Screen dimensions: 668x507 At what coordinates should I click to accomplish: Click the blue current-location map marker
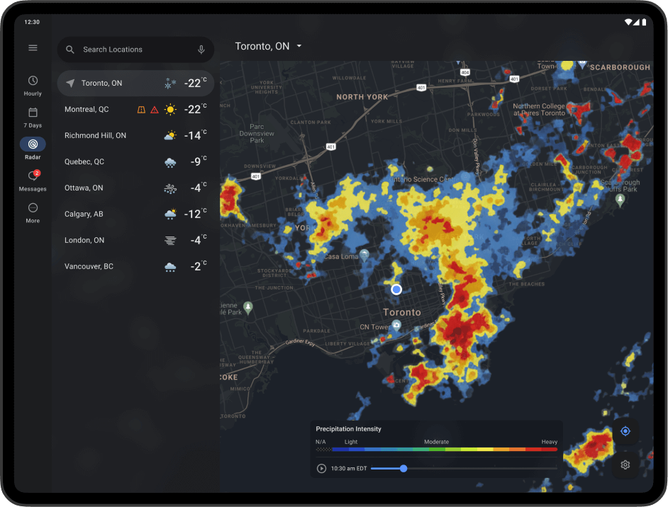[396, 289]
